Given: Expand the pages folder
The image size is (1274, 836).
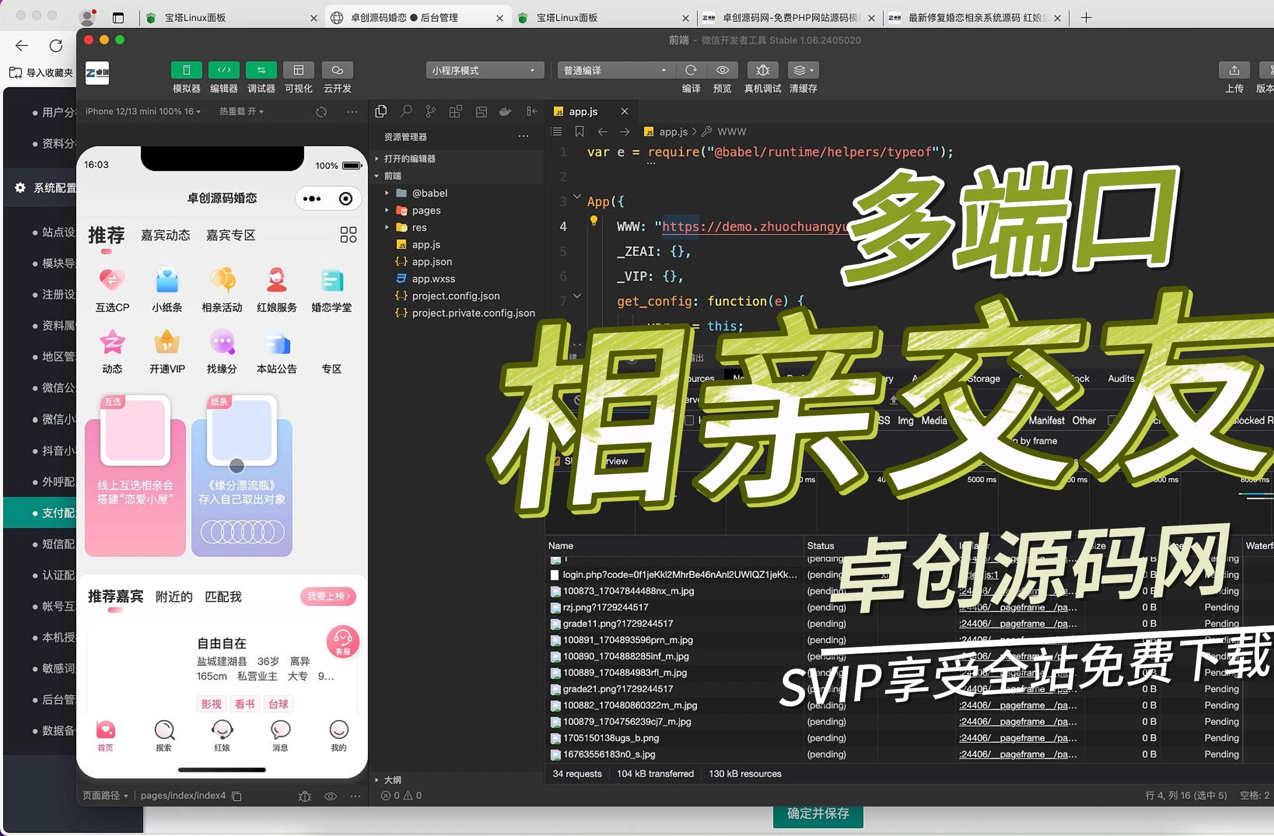Looking at the screenshot, I should (x=426, y=210).
